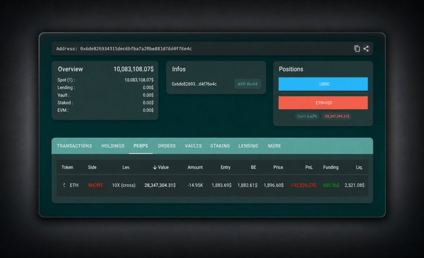Click the Entry column header

(x=225, y=167)
